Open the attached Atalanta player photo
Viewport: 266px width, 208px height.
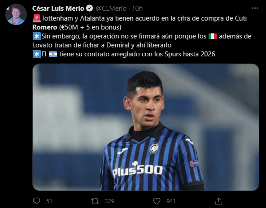click(146, 127)
